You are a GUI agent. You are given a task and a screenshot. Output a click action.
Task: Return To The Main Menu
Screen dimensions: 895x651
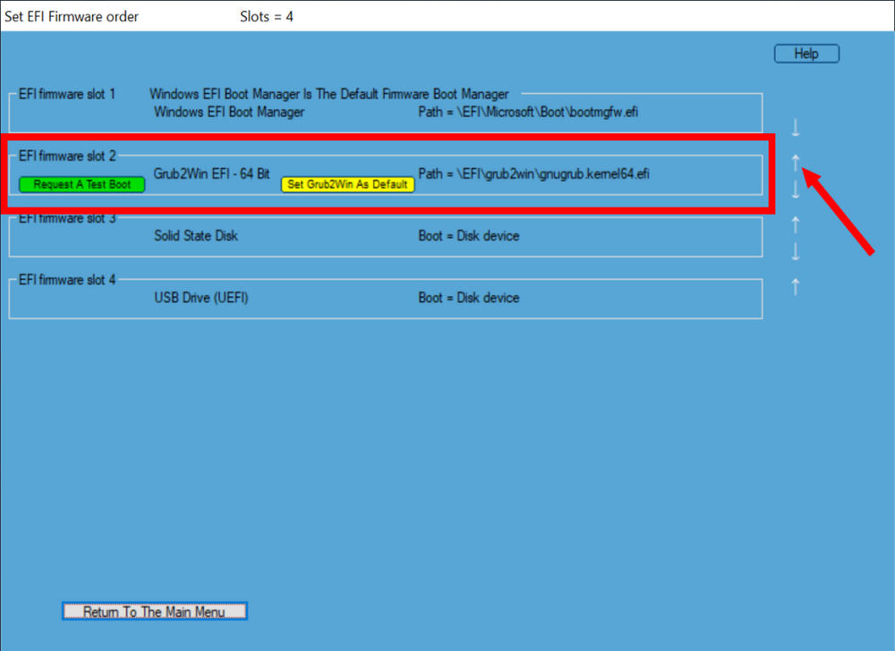(155, 612)
